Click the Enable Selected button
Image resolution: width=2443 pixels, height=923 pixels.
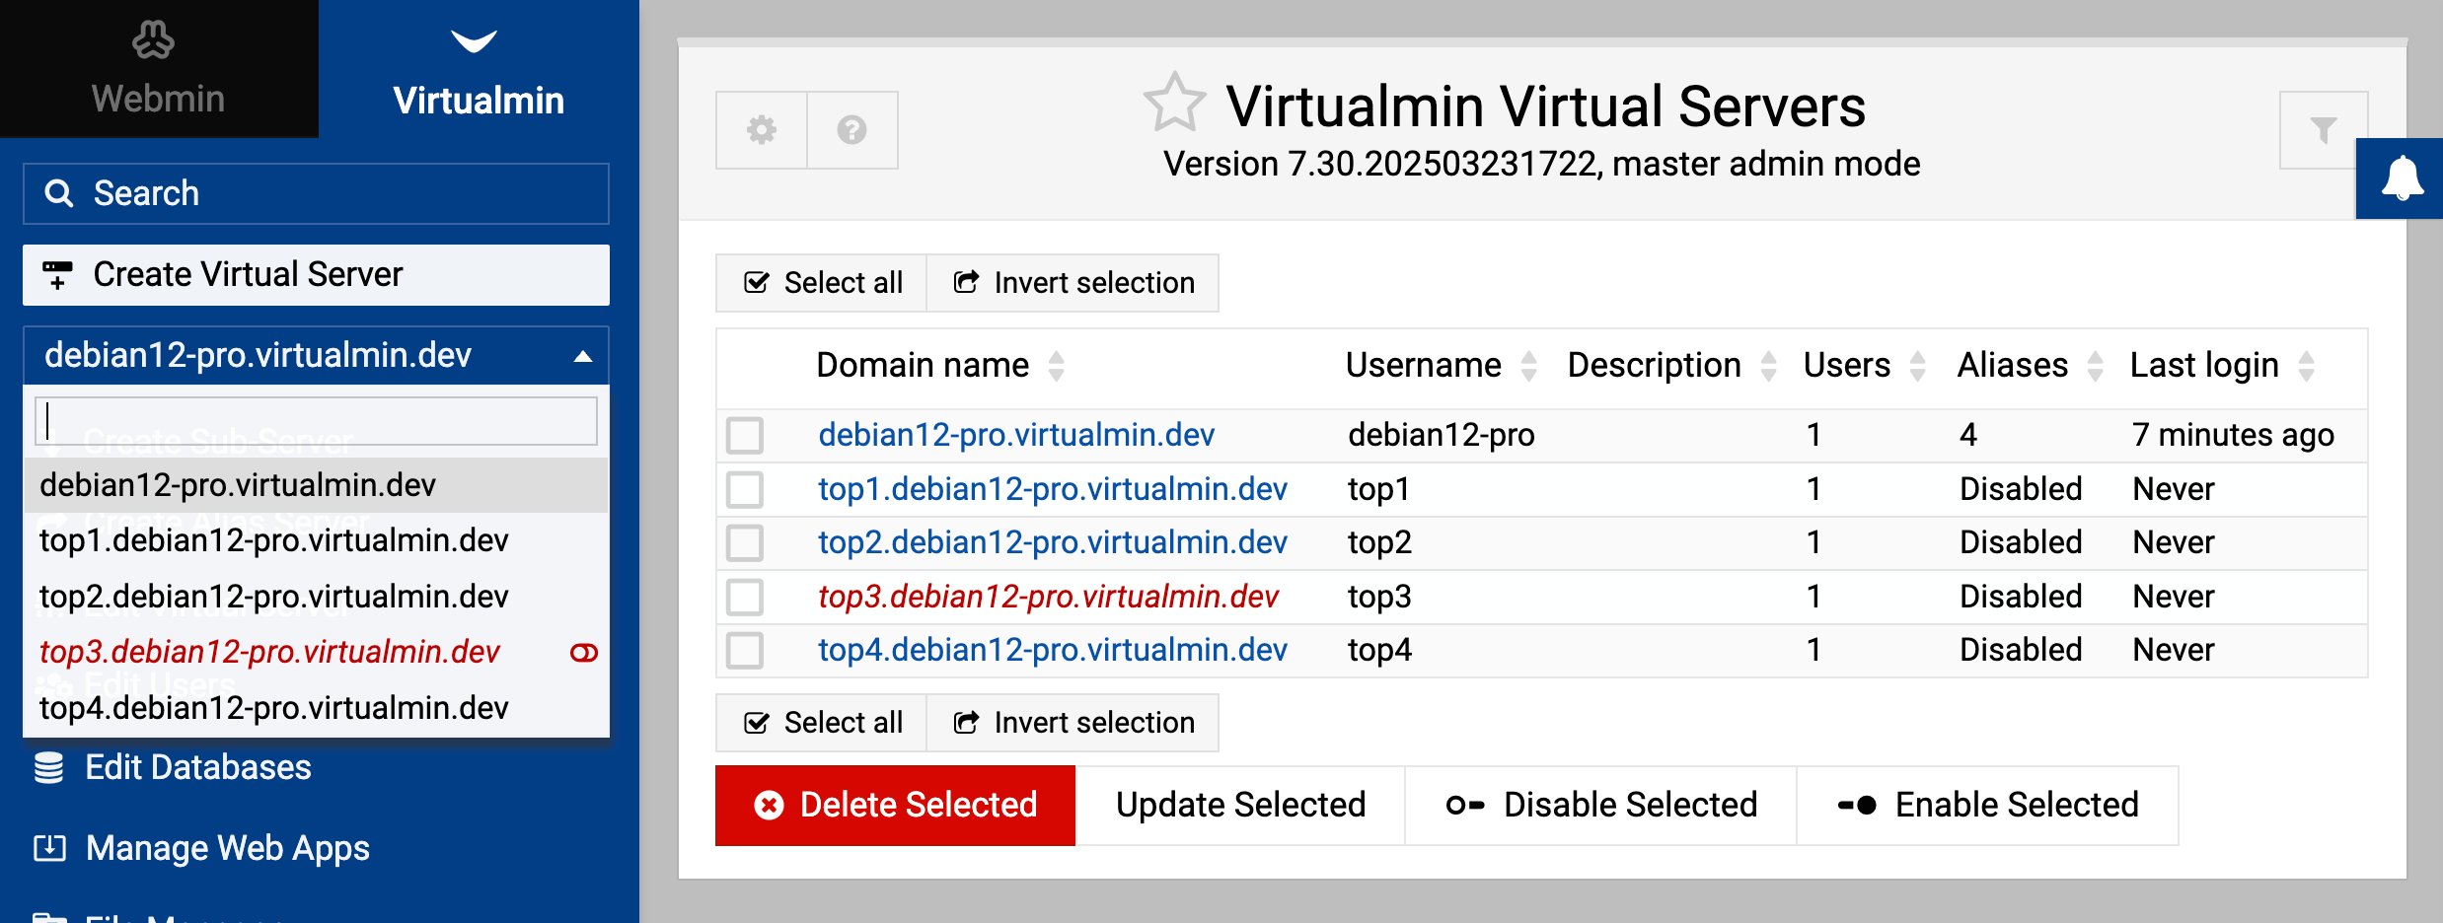coord(1988,806)
